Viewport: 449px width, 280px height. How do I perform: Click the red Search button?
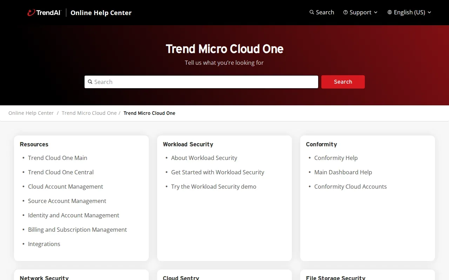click(x=343, y=82)
